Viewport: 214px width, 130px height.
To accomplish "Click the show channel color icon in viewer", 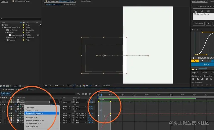I will [x=84, y=86].
